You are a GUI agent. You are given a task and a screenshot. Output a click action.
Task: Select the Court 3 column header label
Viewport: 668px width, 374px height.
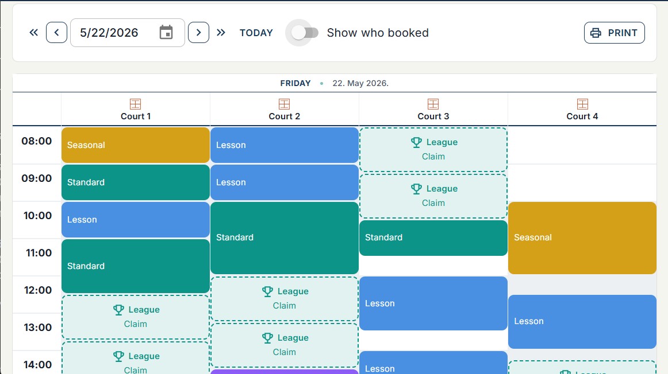[433, 116]
